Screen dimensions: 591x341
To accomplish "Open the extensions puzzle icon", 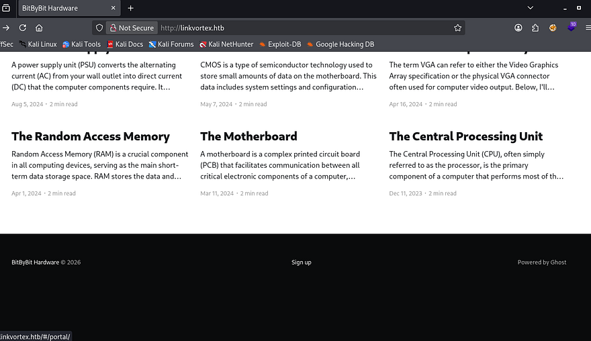I will coord(535,28).
